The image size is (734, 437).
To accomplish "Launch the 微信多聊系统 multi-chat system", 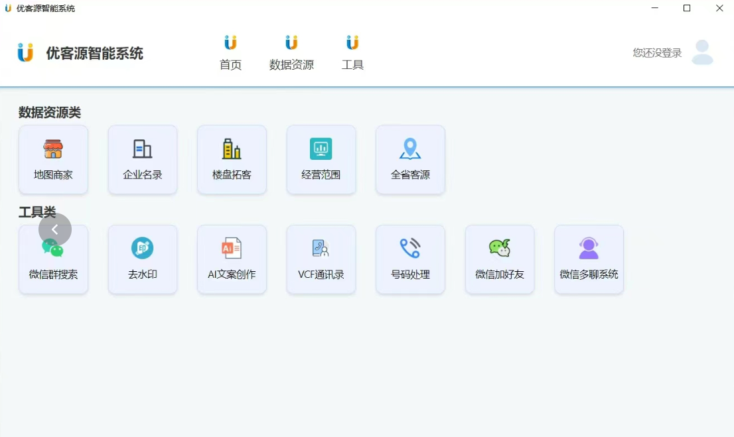I will click(x=589, y=259).
